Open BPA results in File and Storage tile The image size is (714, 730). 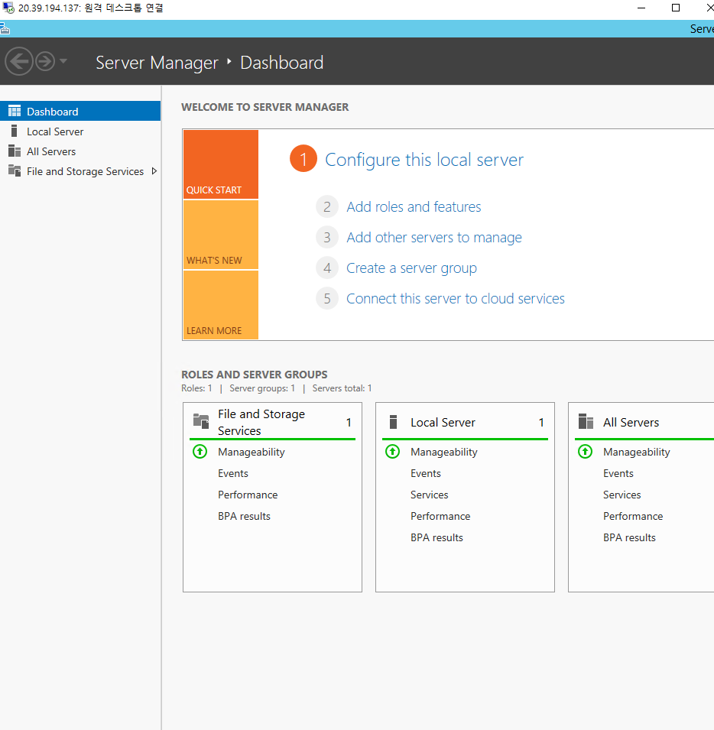(x=244, y=516)
